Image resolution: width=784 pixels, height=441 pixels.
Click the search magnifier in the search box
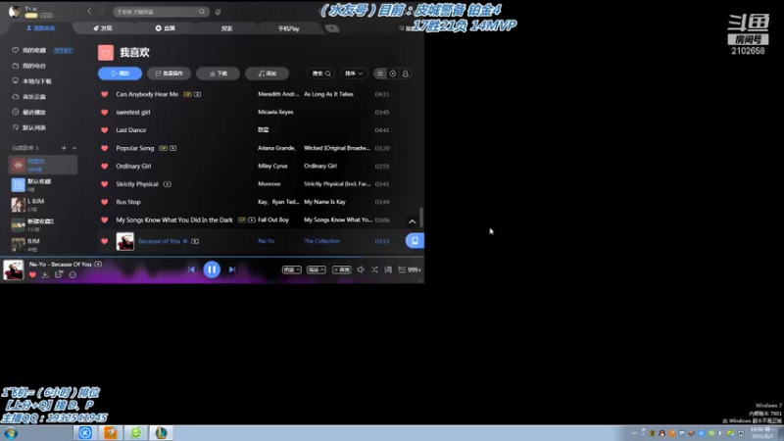point(202,12)
